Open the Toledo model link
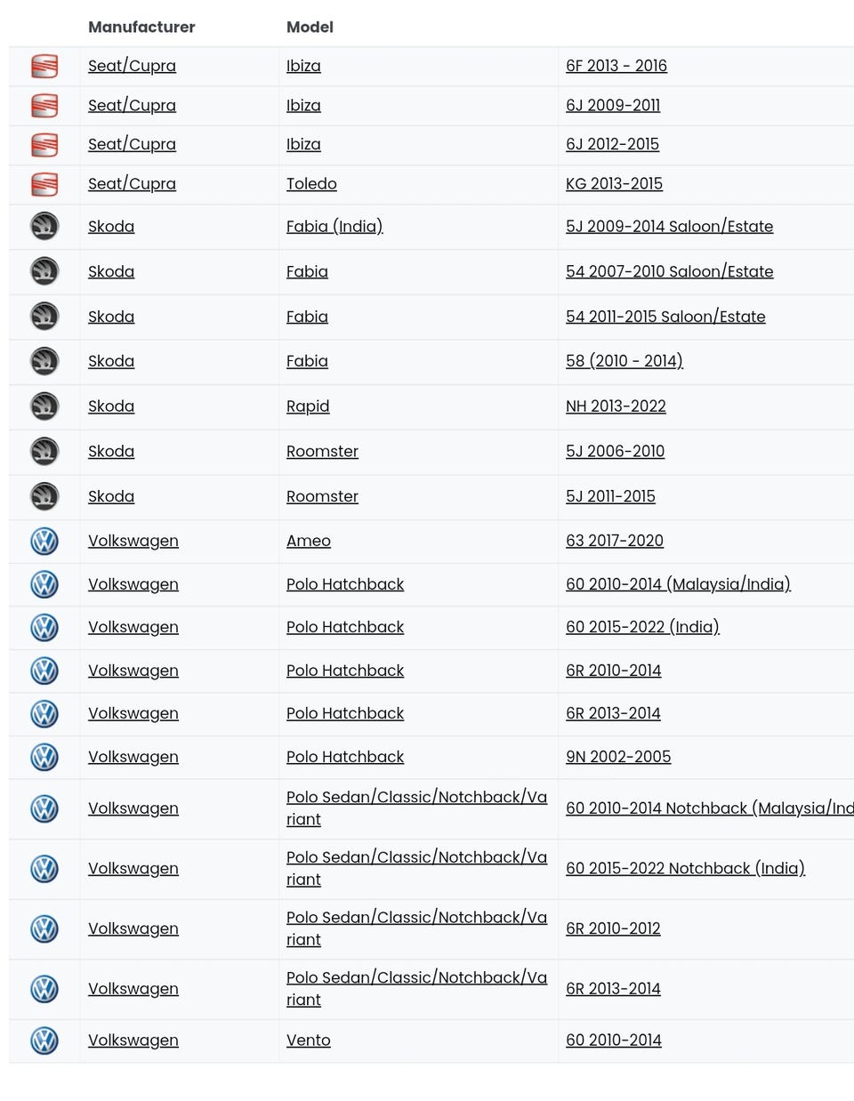854x1101 pixels. (x=311, y=184)
